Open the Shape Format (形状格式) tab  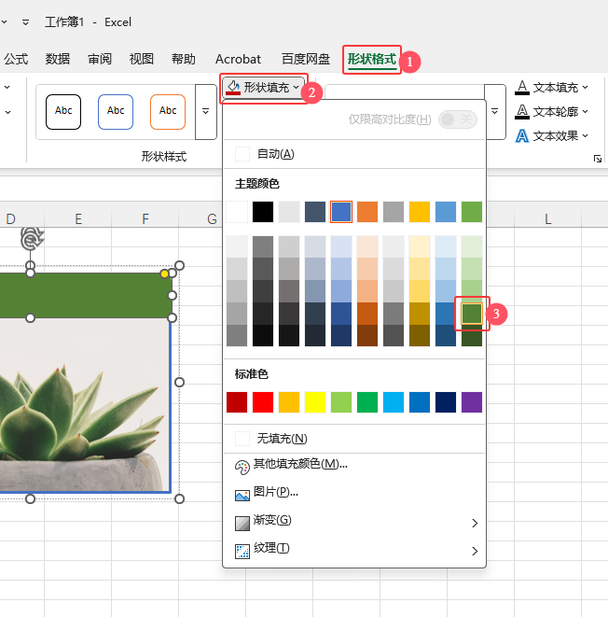tap(371, 59)
